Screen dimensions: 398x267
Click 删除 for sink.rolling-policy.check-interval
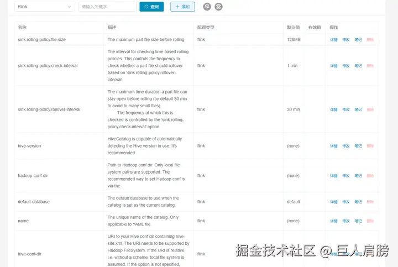[x=370, y=66]
